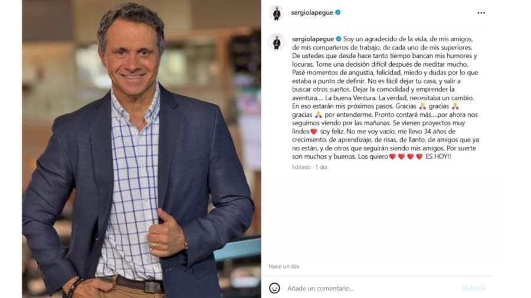This screenshot has width=531, height=298.
Task: Click the avatar beside the caption text
Action: [277, 42]
